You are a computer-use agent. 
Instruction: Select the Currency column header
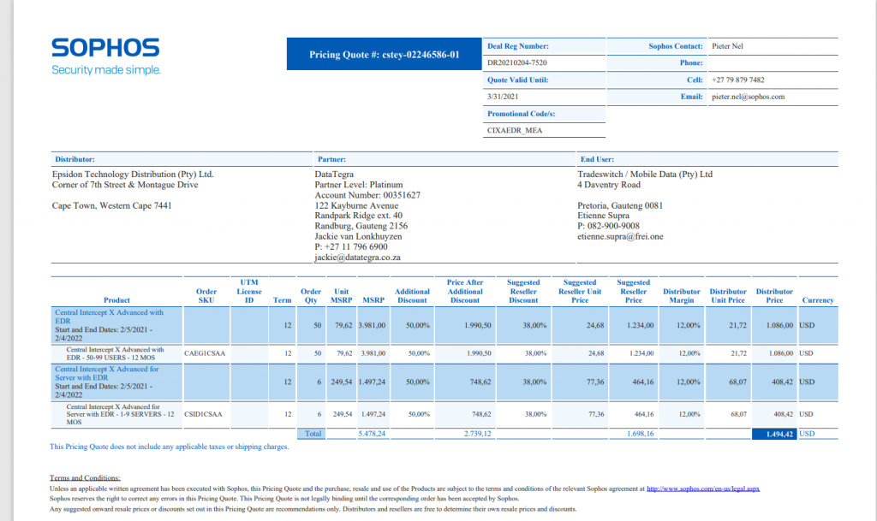(x=817, y=300)
